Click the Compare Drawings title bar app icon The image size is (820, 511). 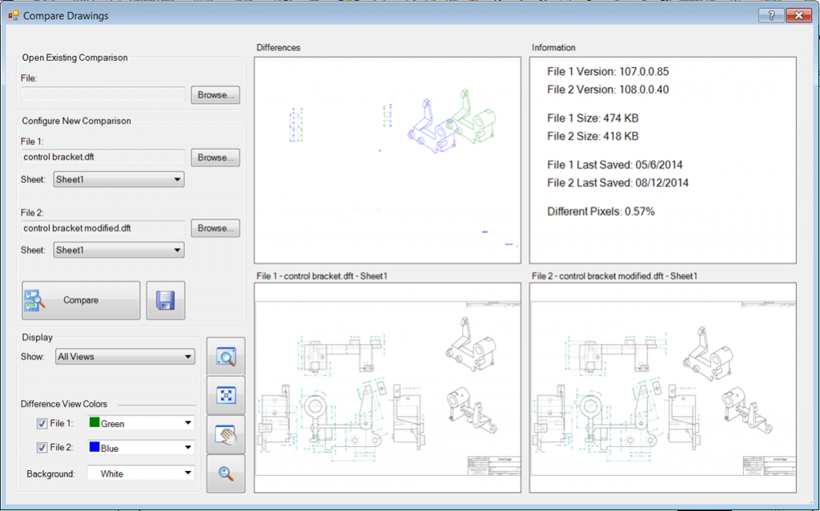14,16
